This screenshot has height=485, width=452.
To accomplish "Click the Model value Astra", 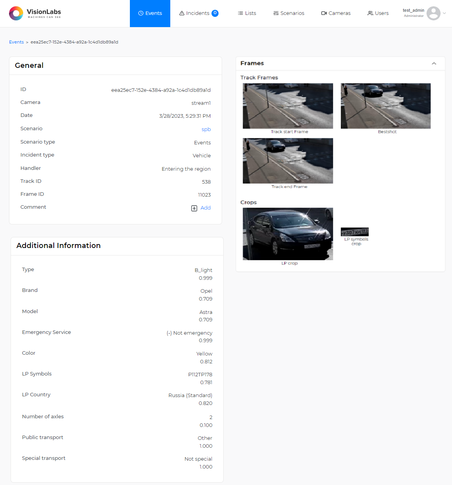I will [x=206, y=312].
